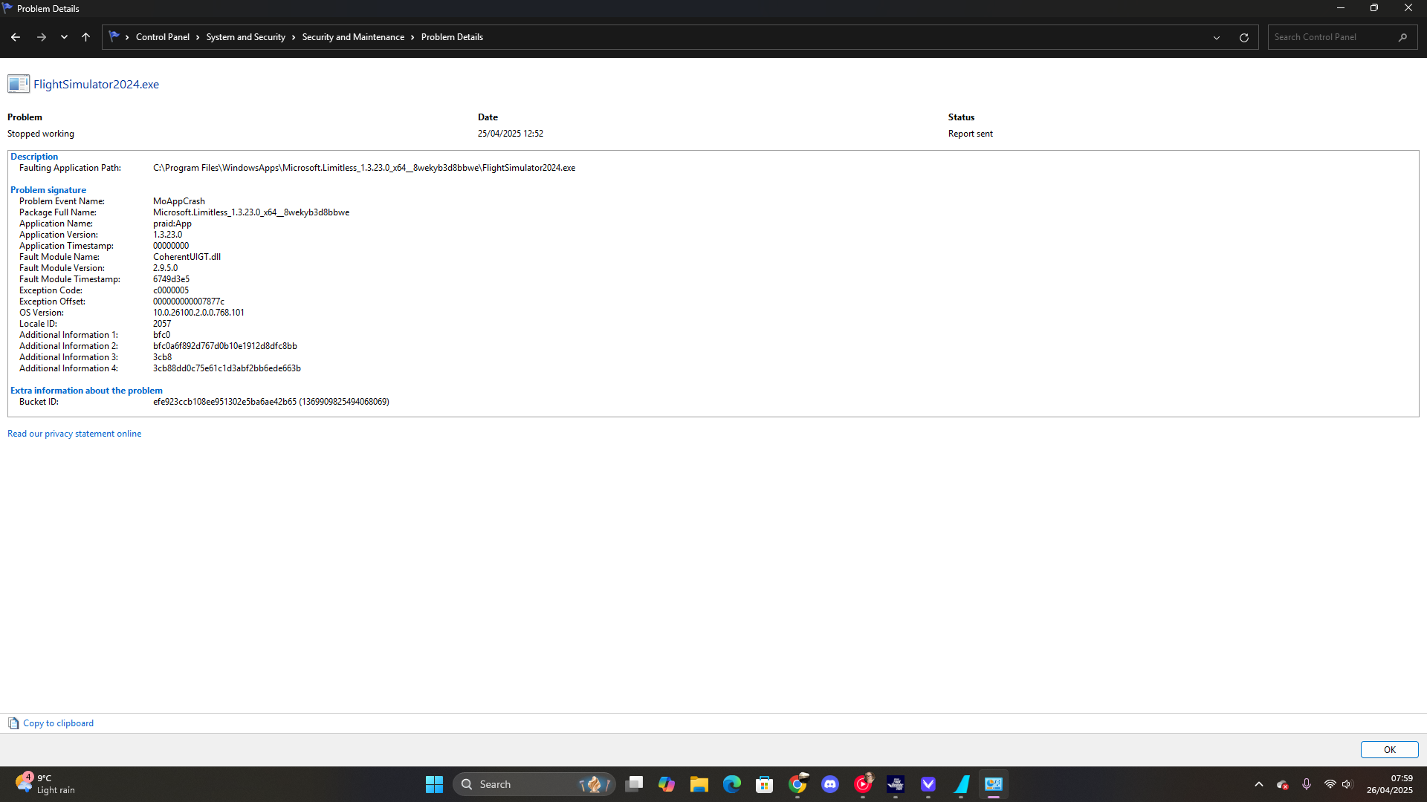Image resolution: width=1427 pixels, height=802 pixels.
Task: Open YouTube Music from taskbar
Action: click(863, 784)
